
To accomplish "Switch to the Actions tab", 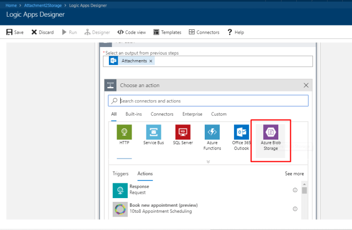I will (x=145, y=174).
